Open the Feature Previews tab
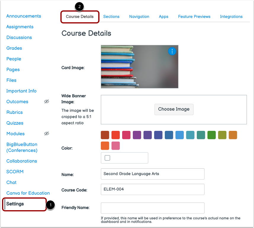The image size is (254, 228). click(x=194, y=17)
